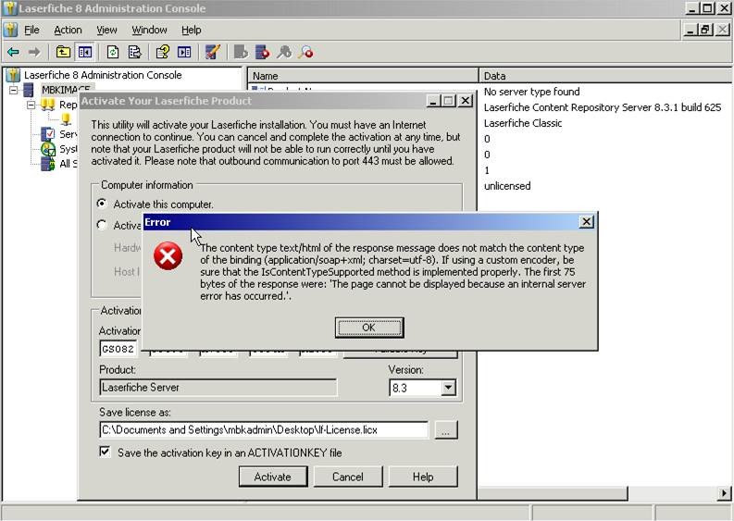Click the All Sessions server icon in tree
This screenshot has height=521, width=734.
point(48,164)
